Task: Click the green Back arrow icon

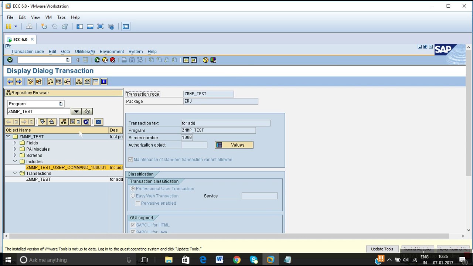Action: pyautogui.click(x=97, y=60)
